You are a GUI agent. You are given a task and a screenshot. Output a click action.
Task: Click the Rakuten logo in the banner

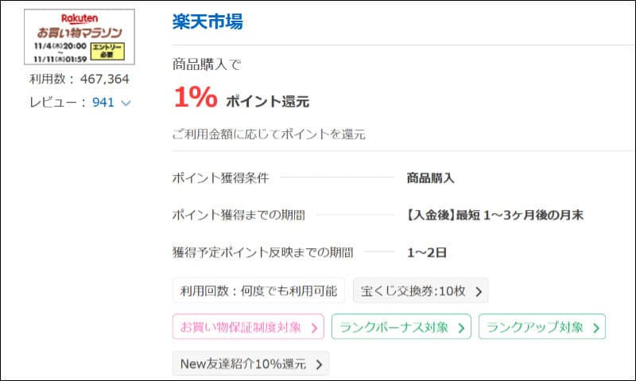tap(79, 18)
